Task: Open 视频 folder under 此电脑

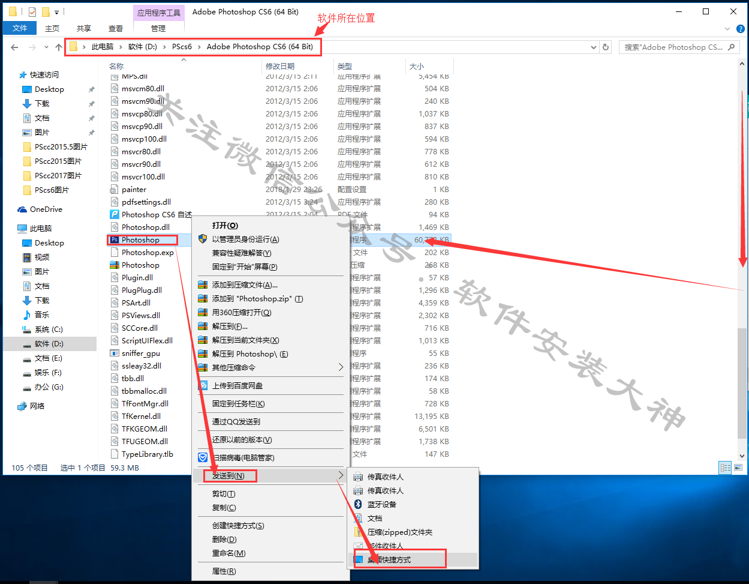Action: (41, 257)
